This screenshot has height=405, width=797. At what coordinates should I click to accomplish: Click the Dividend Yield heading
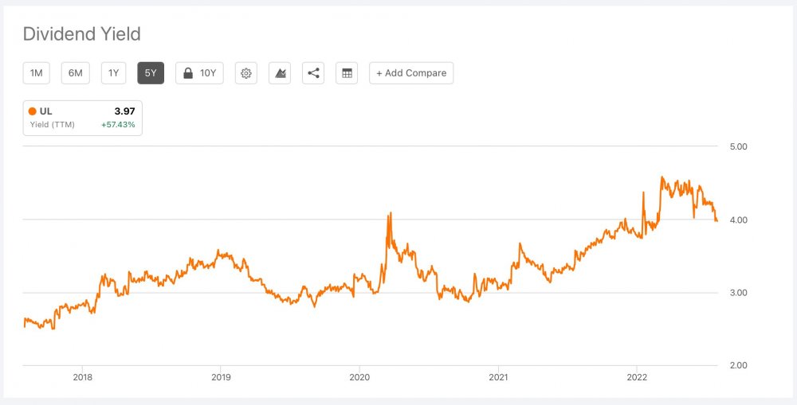click(81, 34)
